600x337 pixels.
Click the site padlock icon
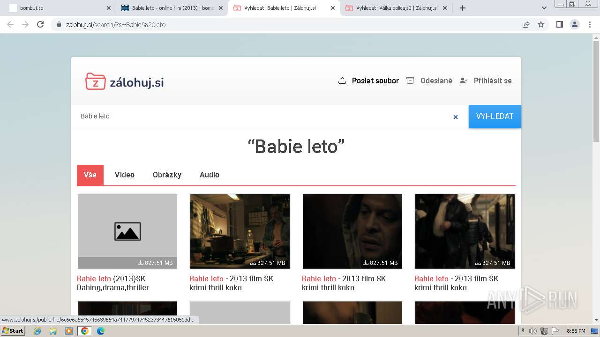[59, 24]
